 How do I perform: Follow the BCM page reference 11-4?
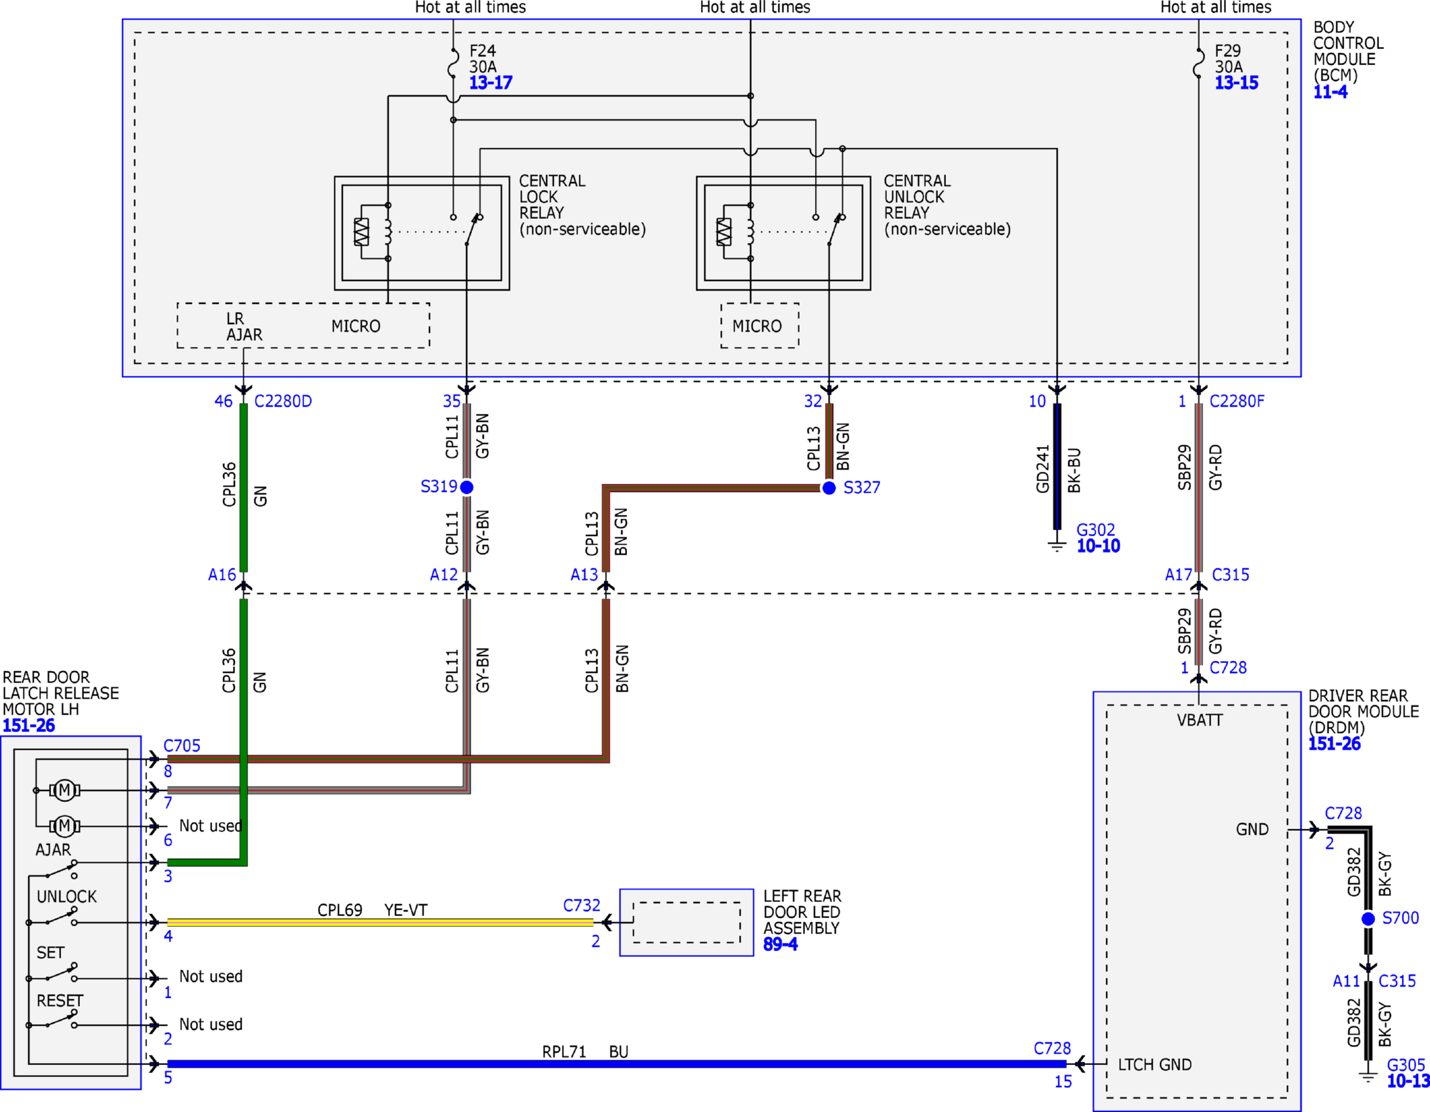pyautogui.click(x=1330, y=93)
